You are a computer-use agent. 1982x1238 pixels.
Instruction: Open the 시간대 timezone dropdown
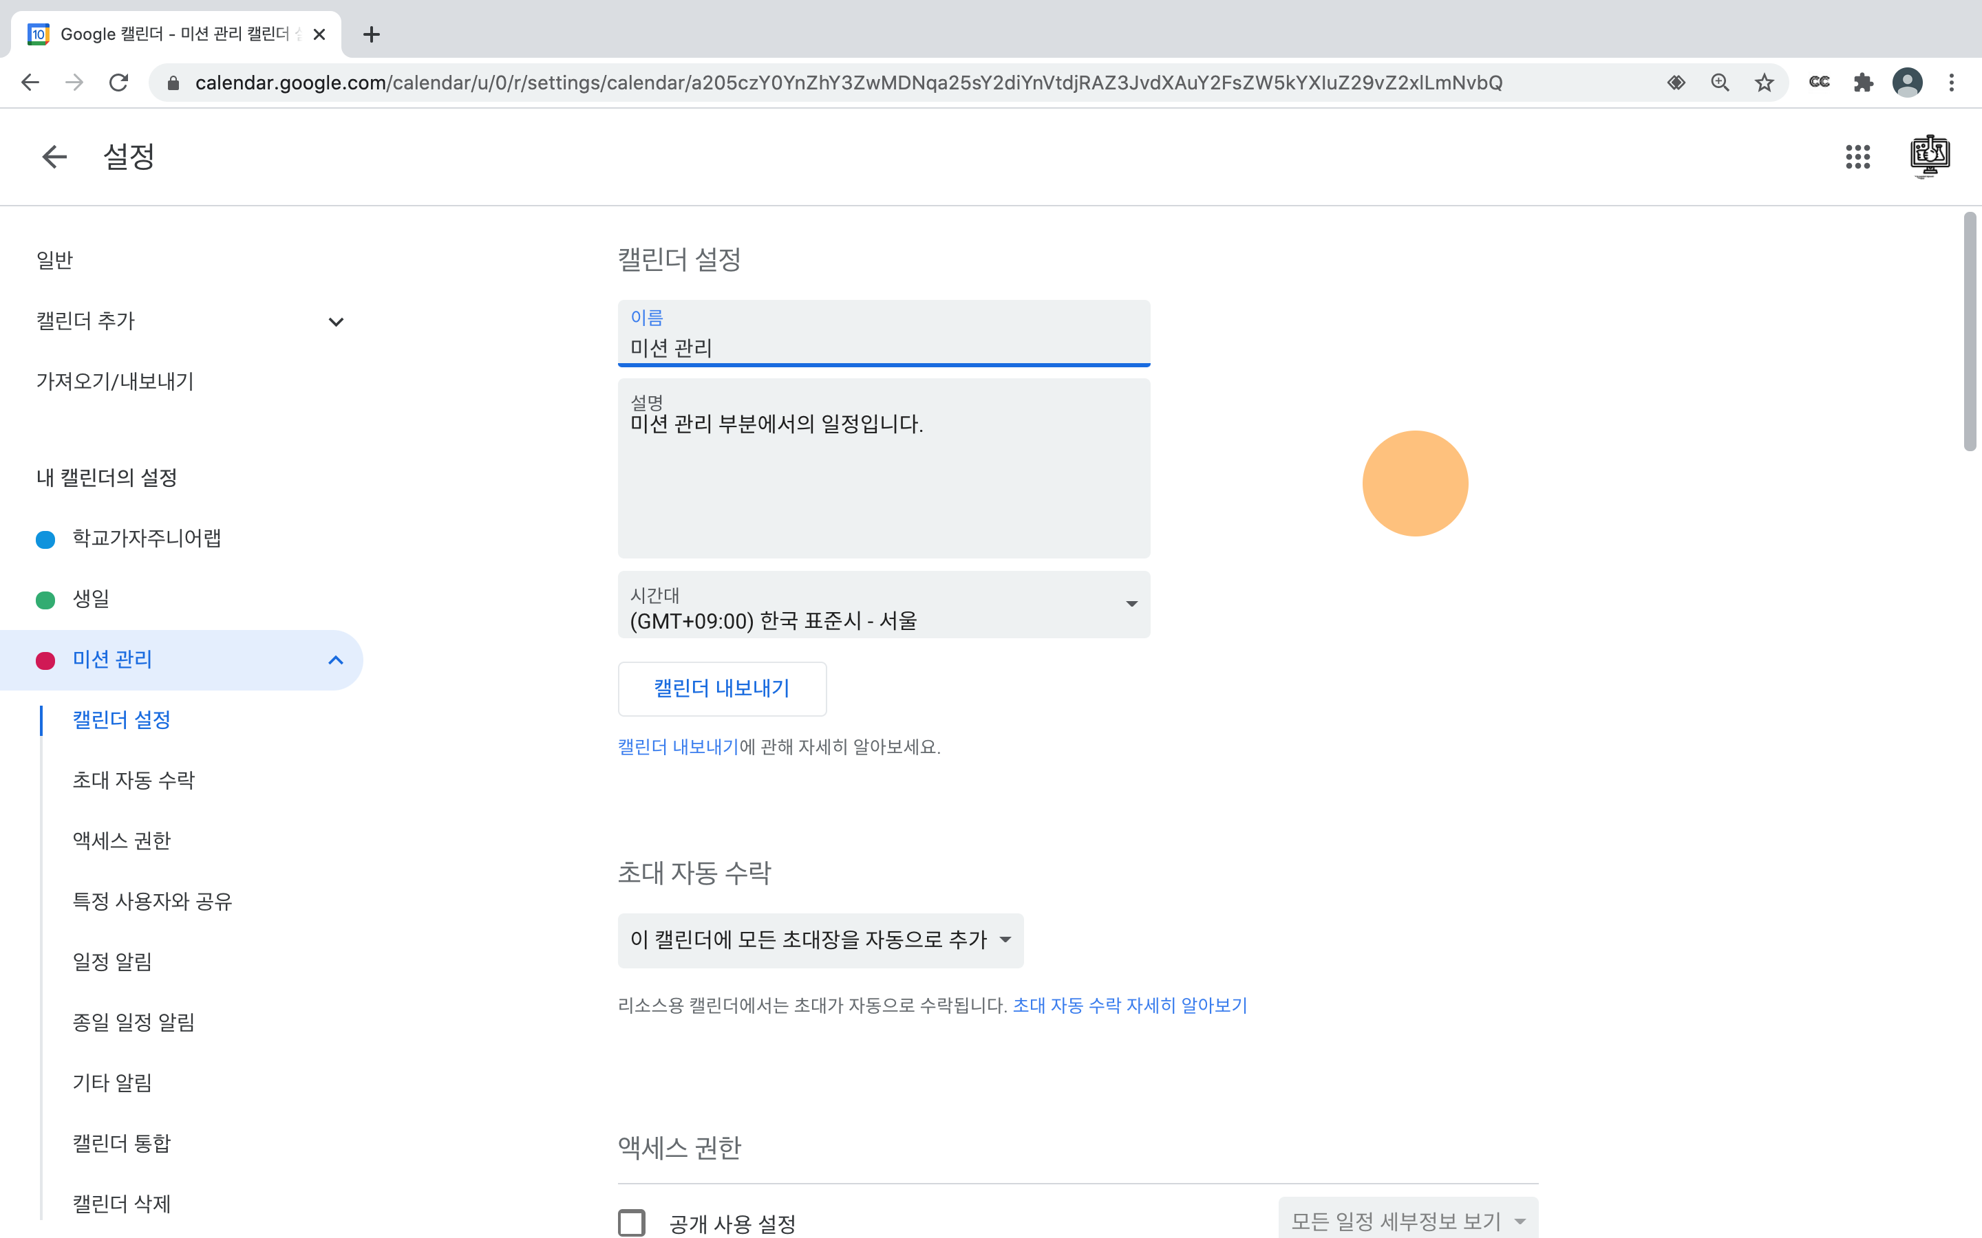(x=883, y=605)
